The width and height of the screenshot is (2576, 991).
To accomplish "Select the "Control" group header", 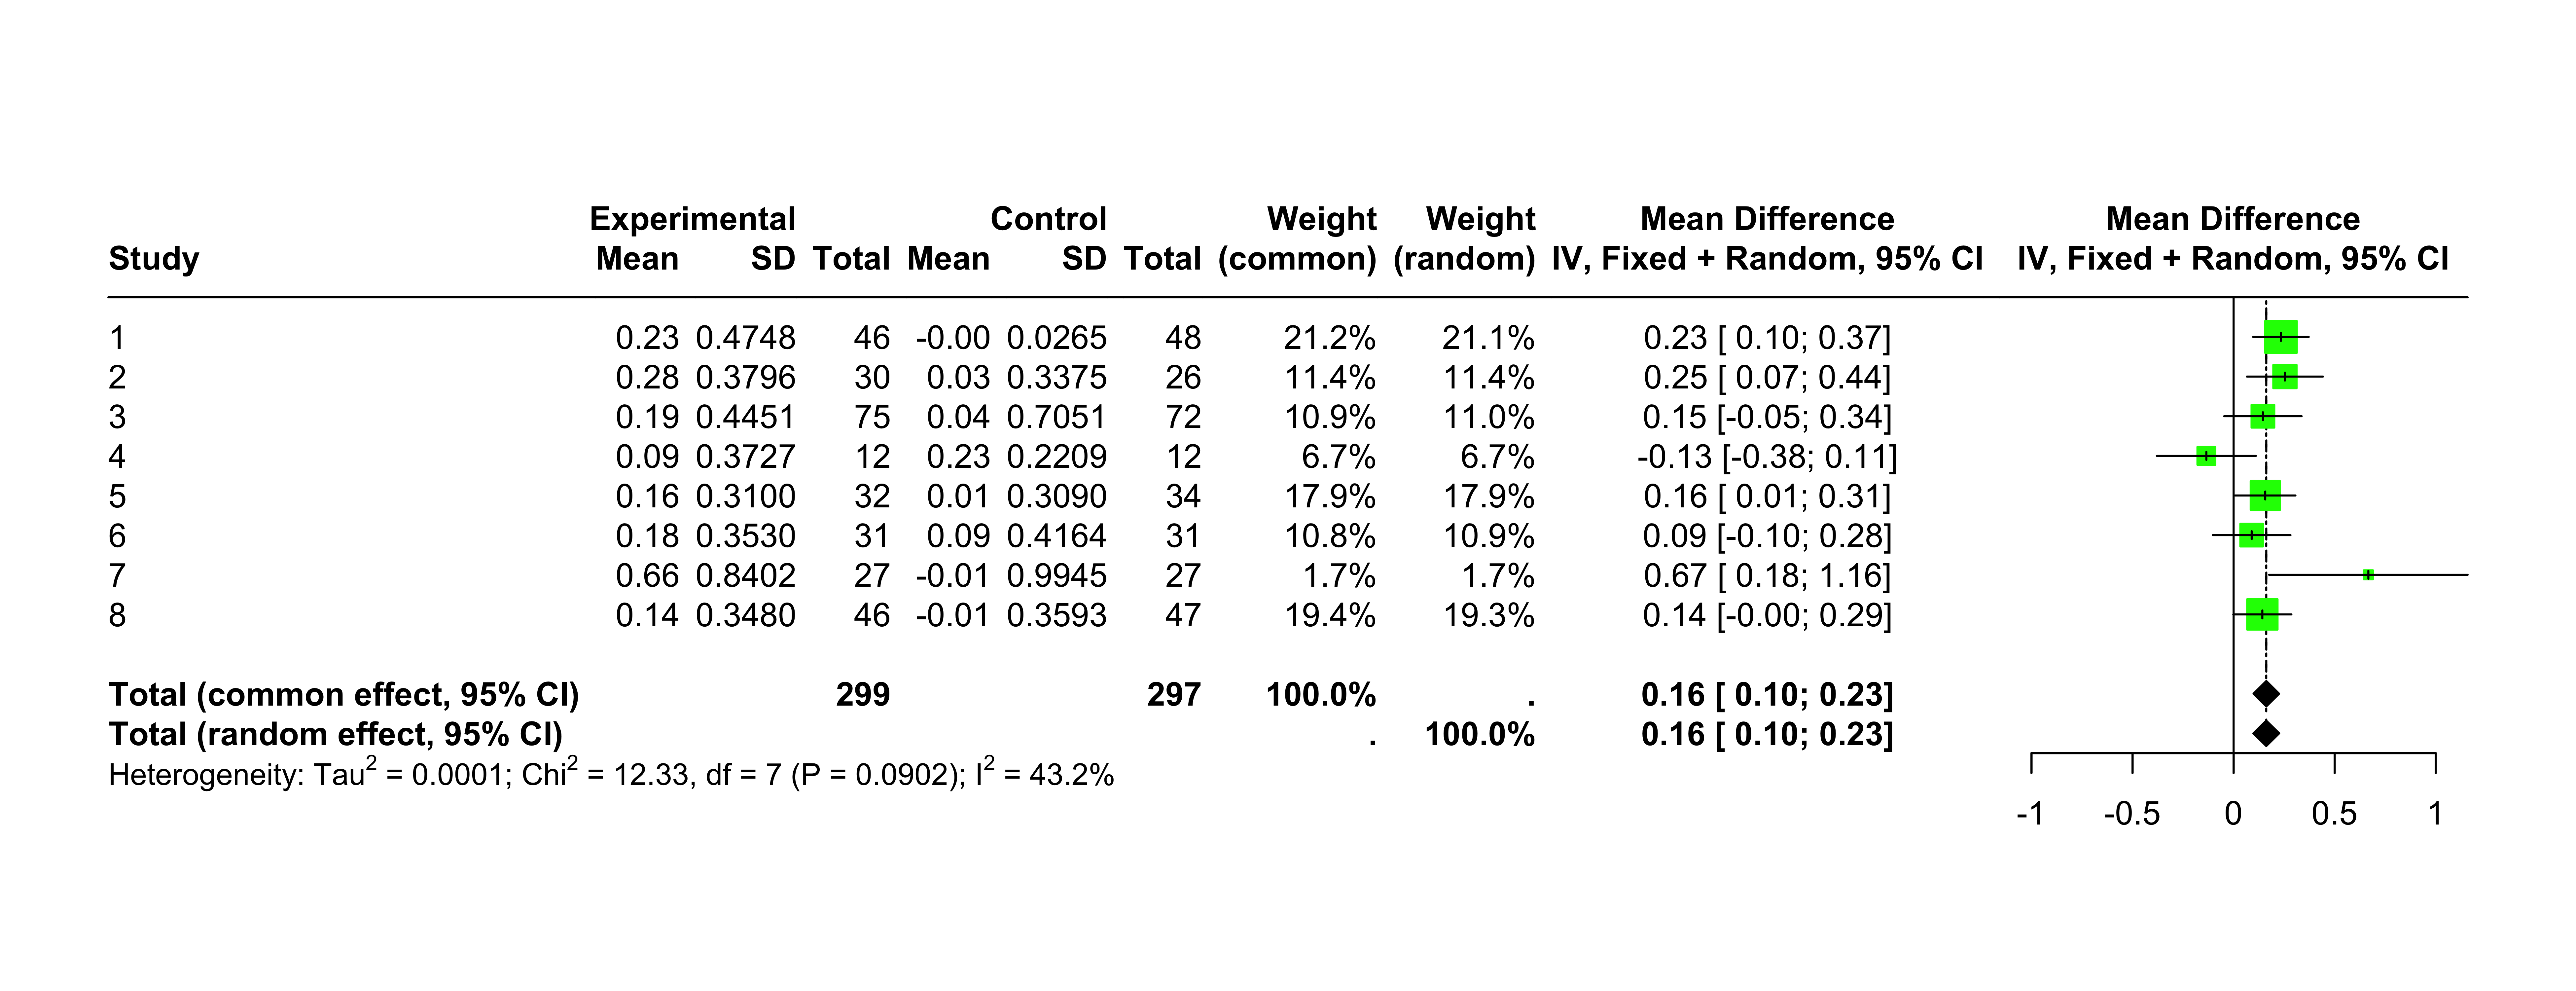I will [1048, 219].
